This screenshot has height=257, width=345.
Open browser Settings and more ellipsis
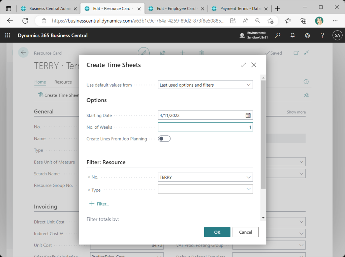point(335,21)
